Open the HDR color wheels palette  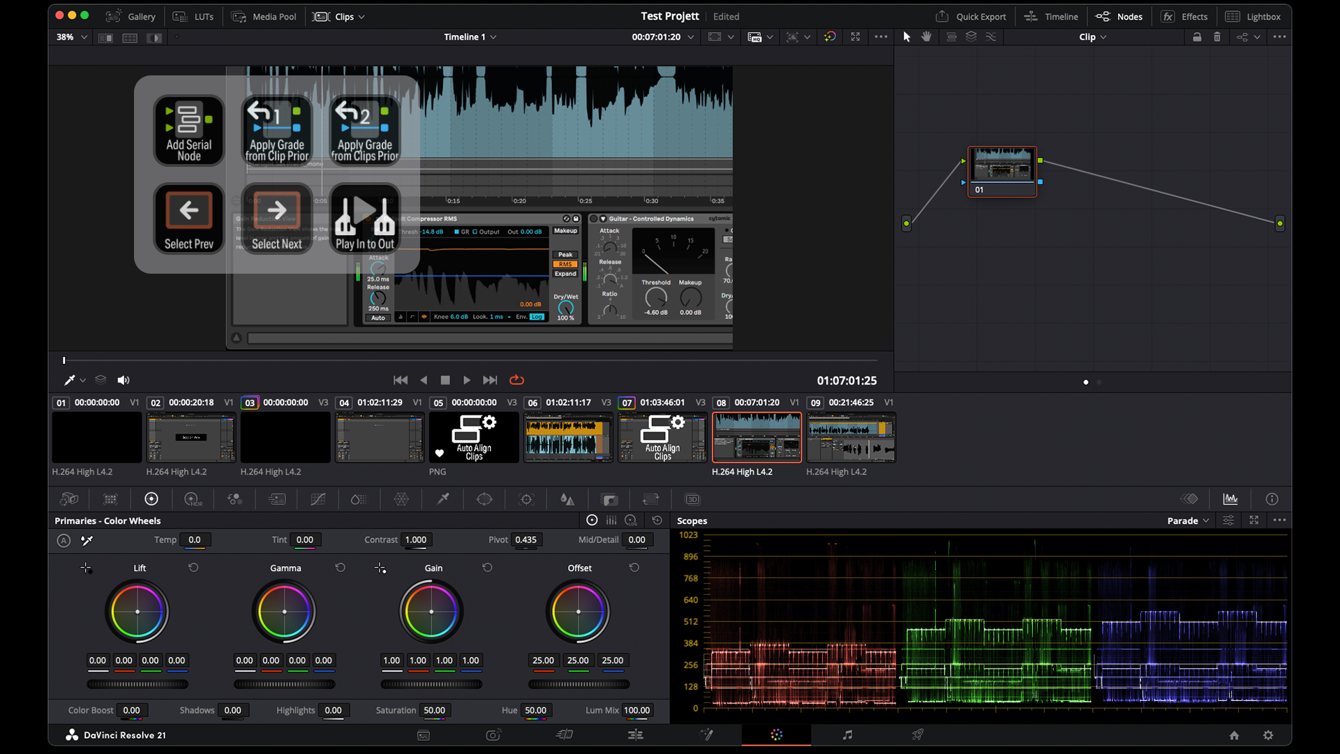[x=193, y=499]
